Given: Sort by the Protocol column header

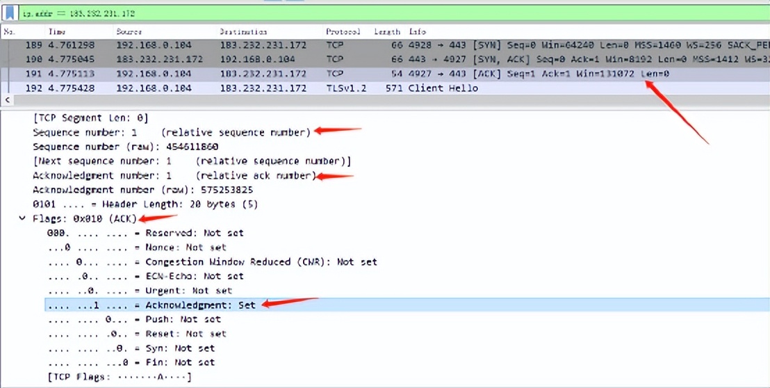Looking at the screenshot, I should click(x=343, y=31).
